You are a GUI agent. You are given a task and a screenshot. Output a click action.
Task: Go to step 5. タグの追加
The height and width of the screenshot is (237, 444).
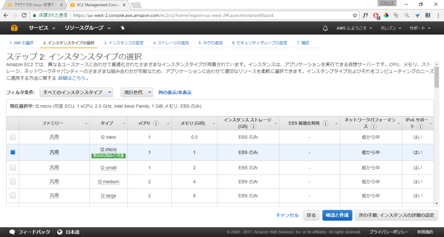click(210, 43)
